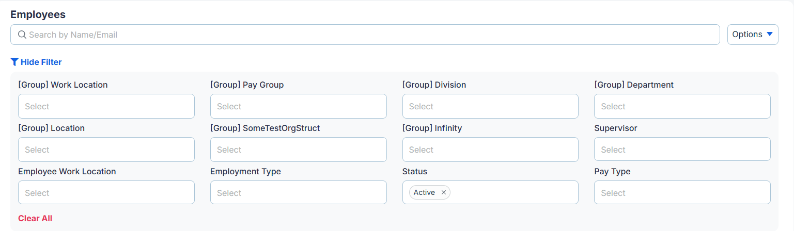Remove the Active status tag
This screenshot has width=794, height=231.
[443, 192]
